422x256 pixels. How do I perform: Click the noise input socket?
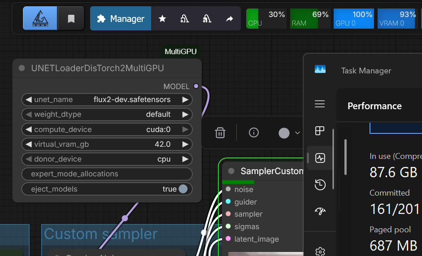[228, 189]
